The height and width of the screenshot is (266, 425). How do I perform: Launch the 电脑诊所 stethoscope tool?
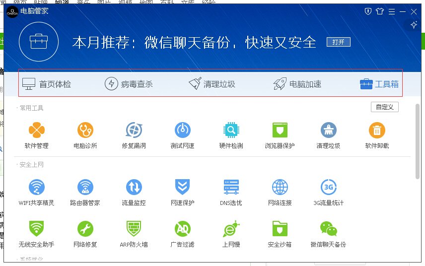tap(85, 135)
